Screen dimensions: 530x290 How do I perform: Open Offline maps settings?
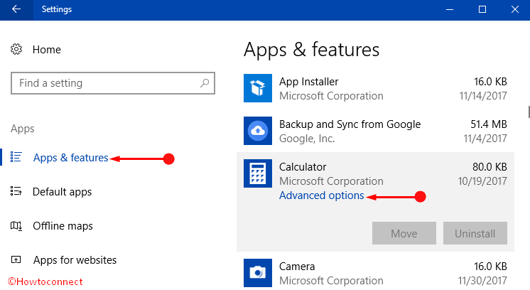point(63,226)
